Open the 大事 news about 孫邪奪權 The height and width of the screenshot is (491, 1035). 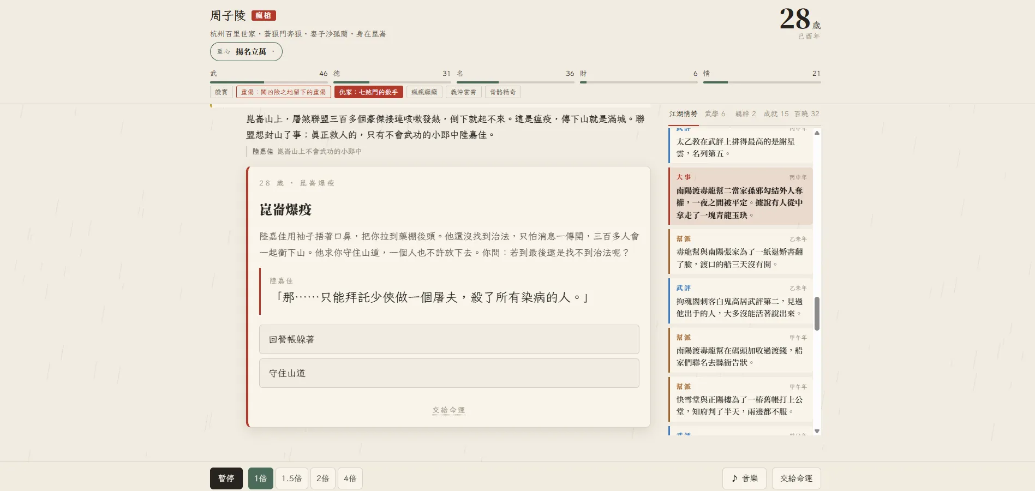740,196
